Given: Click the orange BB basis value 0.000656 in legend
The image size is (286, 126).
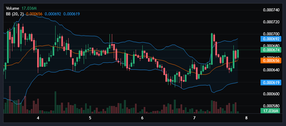Looking at the screenshot, I should 34,14.
